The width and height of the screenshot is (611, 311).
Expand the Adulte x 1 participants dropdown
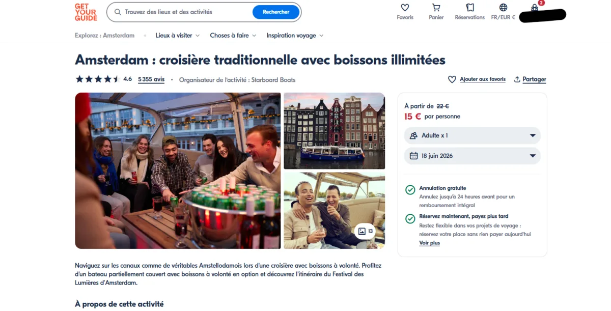472,135
